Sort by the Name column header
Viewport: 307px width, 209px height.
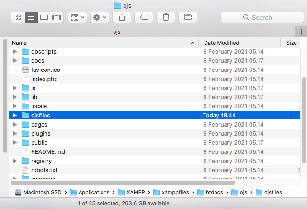click(x=104, y=43)
